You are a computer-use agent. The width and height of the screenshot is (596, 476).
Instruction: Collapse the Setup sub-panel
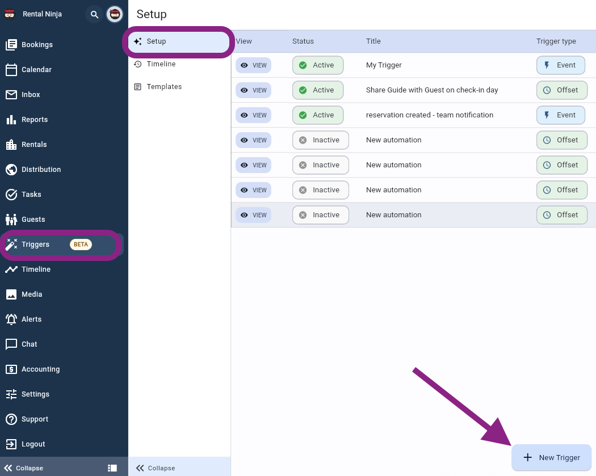(156, 468)
